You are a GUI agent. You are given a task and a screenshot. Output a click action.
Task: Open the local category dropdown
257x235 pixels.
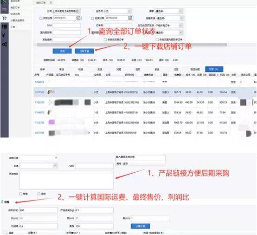39,158
